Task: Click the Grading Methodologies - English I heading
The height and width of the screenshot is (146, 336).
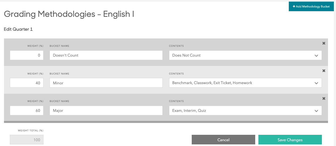Action: (x=69, y=14)
